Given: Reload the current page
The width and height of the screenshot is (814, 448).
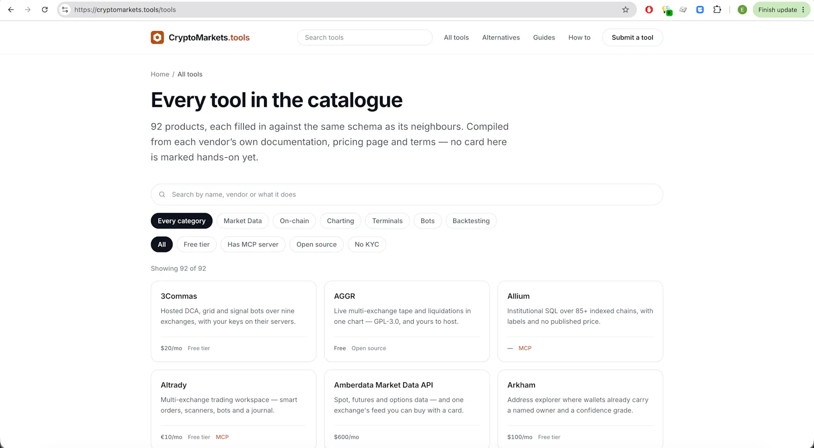Looking at the screenshot, I should click(45, 10).
